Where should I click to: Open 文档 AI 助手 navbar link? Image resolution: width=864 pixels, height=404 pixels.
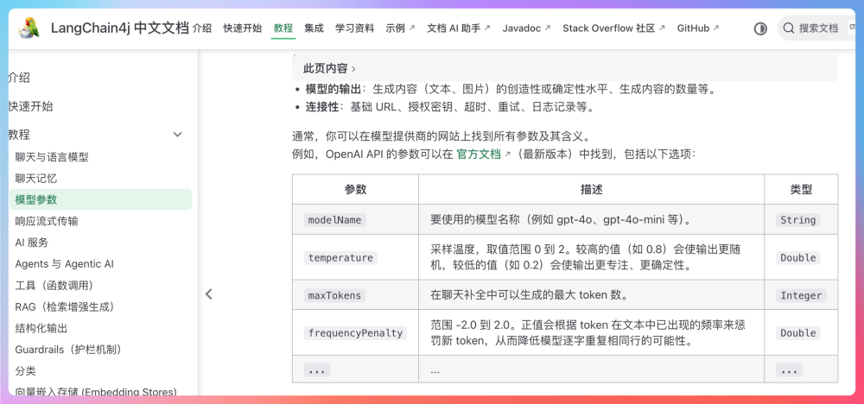point(458,28)
